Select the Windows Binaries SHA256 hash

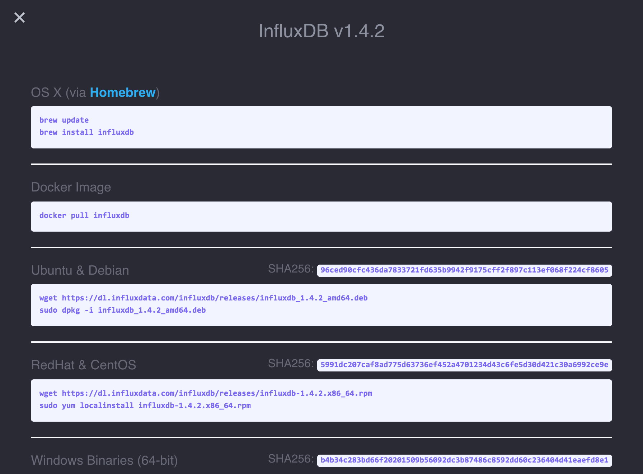click(x=464, y=460)
